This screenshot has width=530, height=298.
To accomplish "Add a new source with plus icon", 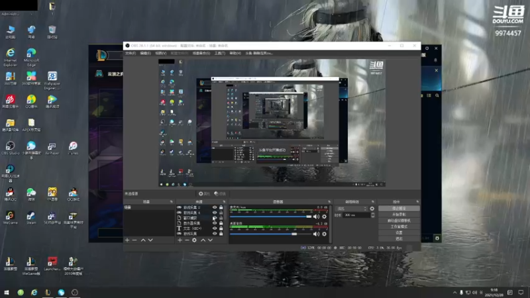I will coord(180,240).
